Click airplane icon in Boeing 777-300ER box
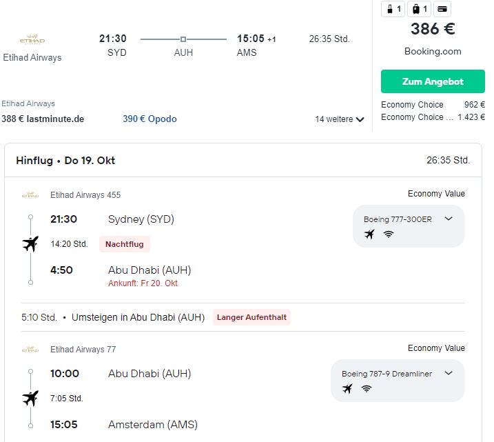 tap(369, 234)
